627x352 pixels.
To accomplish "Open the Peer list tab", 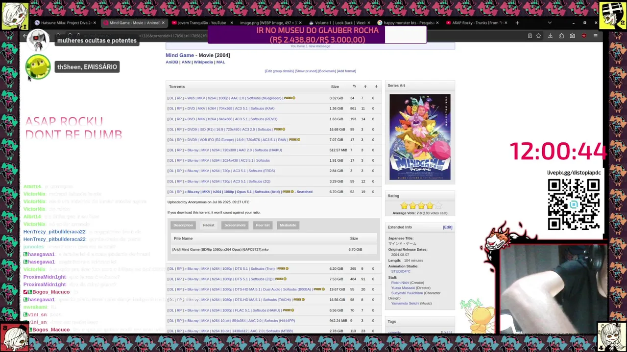I will pyautogui.click(x=263, y=225).
